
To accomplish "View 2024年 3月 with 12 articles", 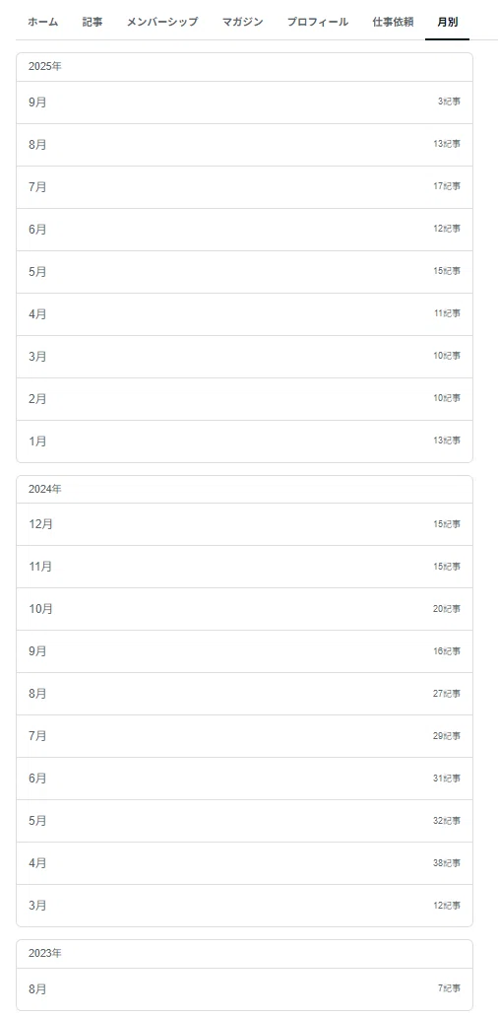I will pyautogui.click(x=244, y=906).
